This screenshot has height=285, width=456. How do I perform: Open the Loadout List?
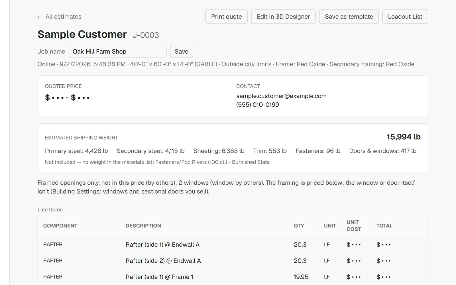pyautogui.click(x=405, y=17)
